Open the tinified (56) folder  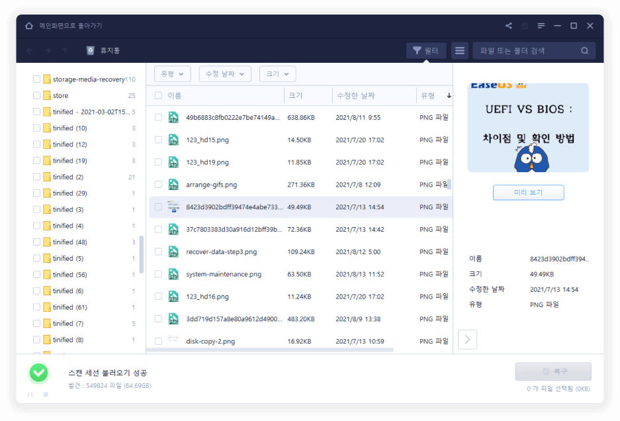tap(70, 275)
